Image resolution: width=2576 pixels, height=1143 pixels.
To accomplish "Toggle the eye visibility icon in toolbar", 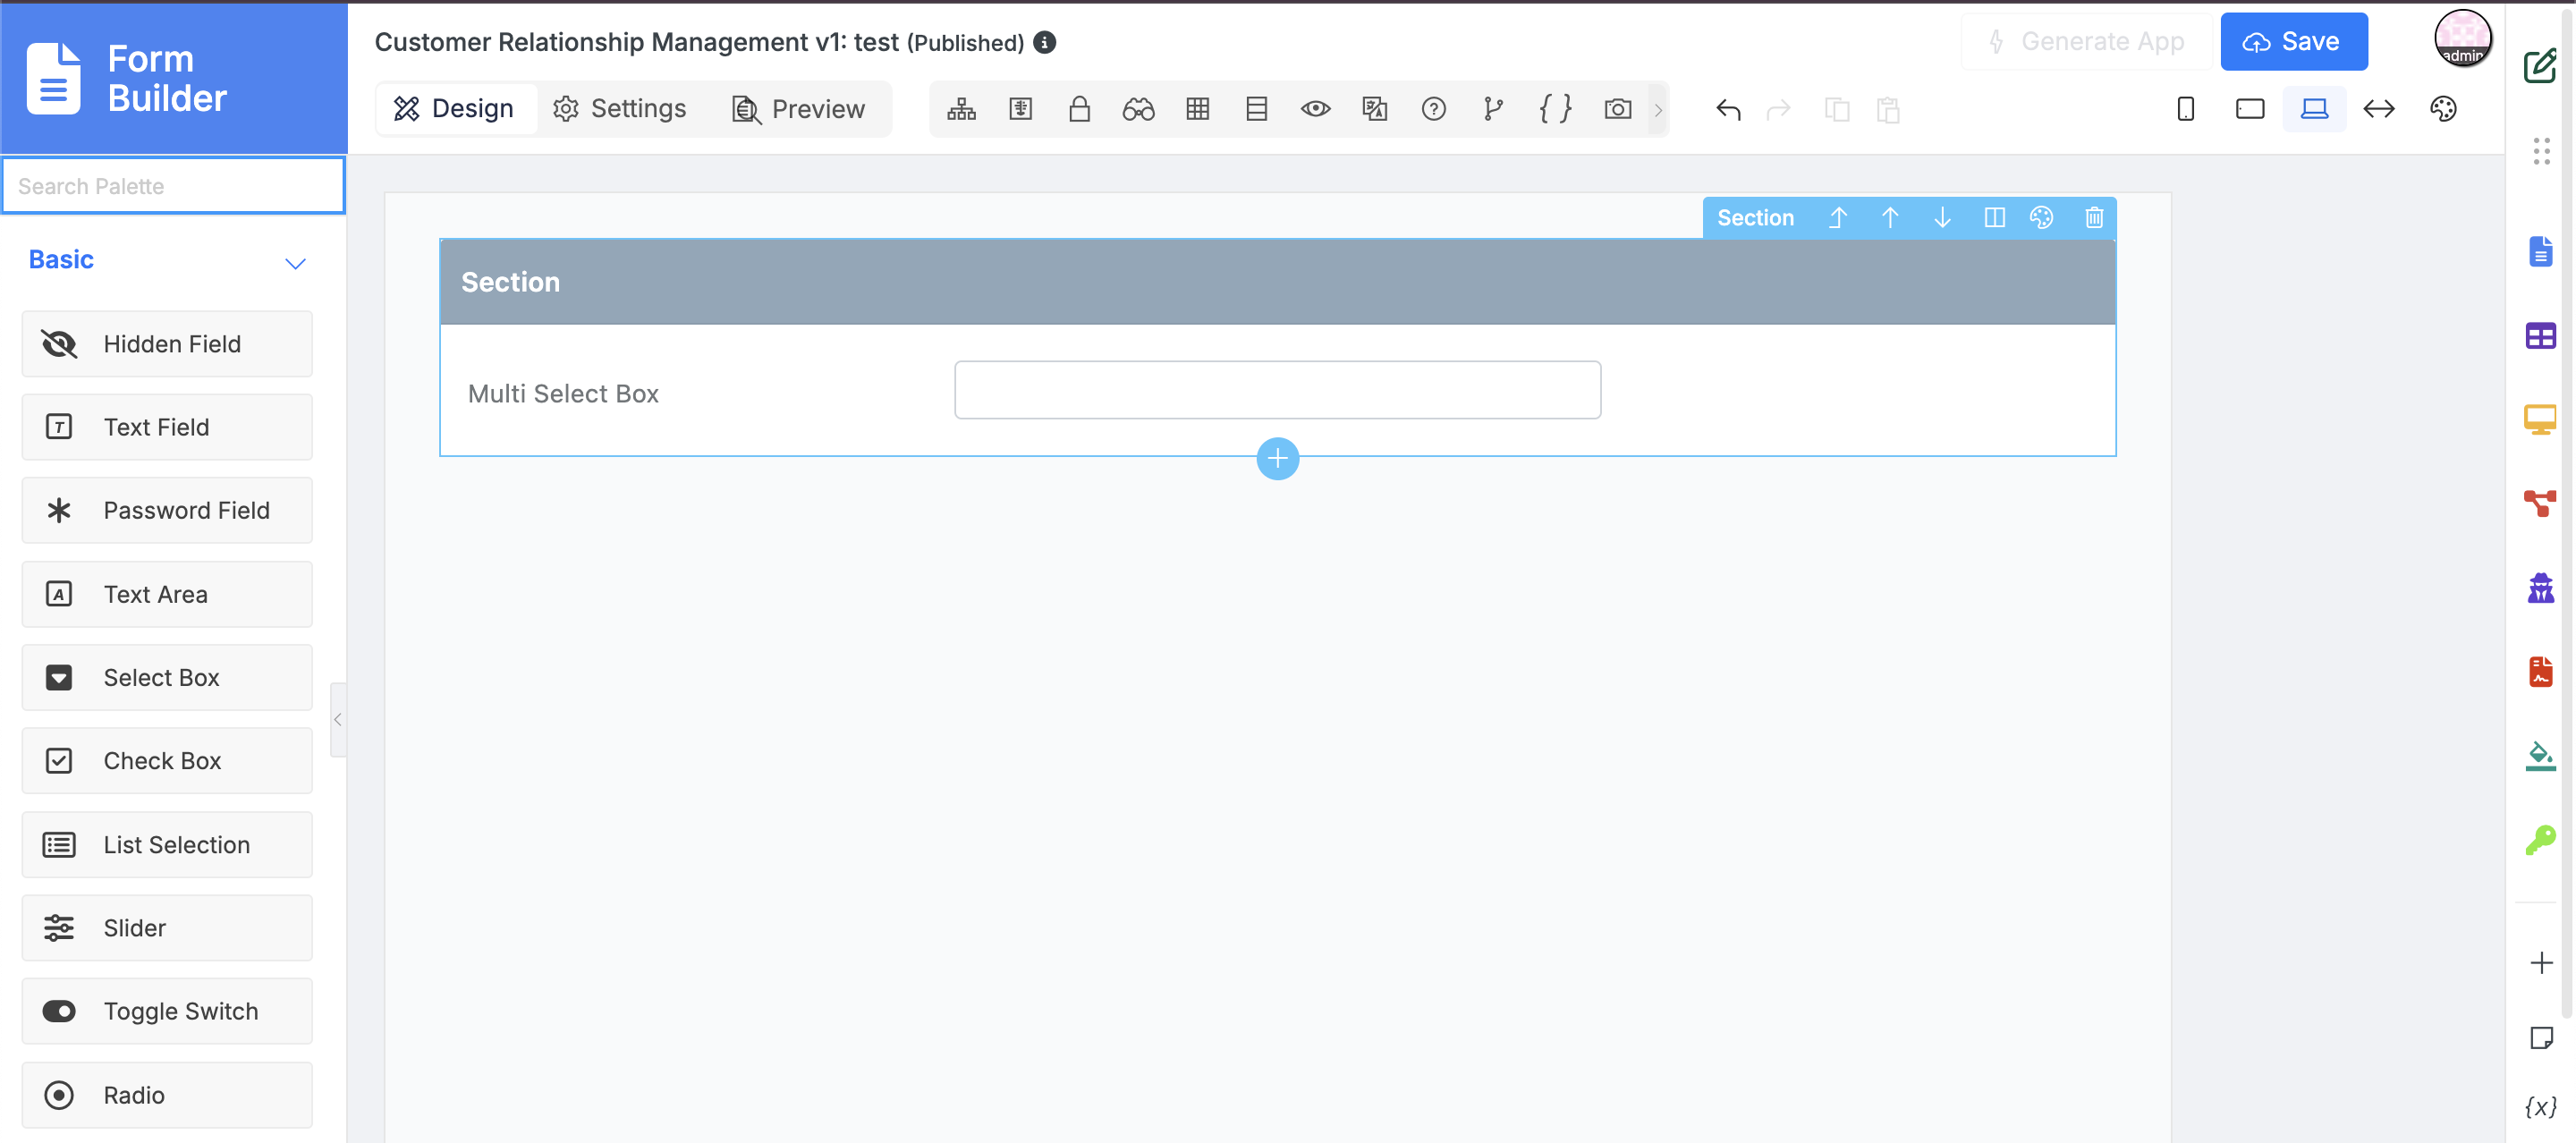I will click(1315, 109).
